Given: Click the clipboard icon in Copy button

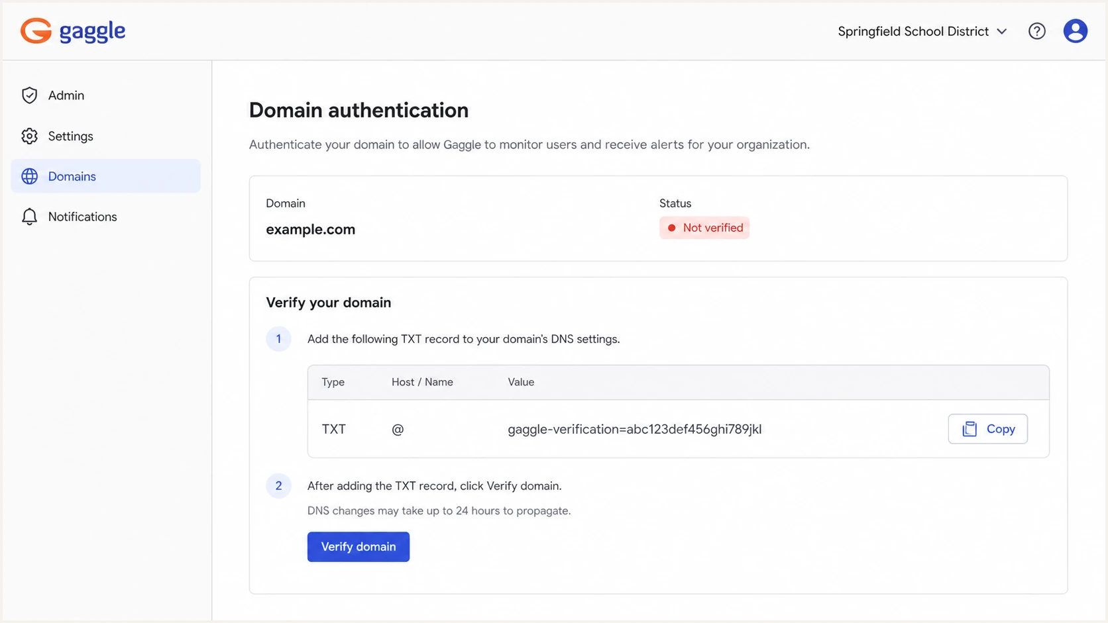Looking at the screenshot, I should pos(969,429).
